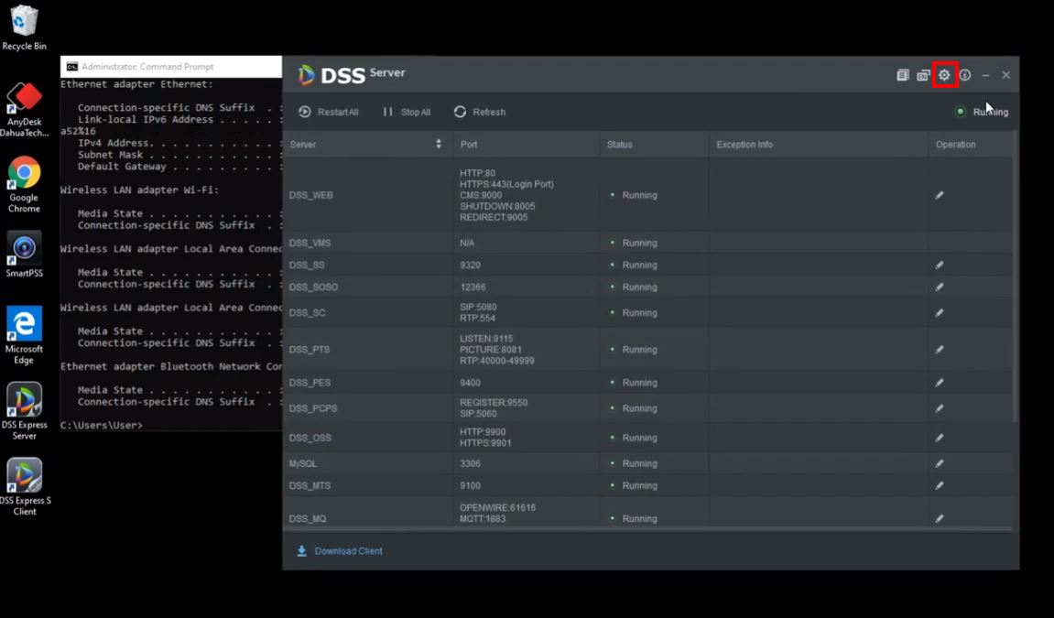Click the Status column header
Image resolution: width=1054 pixels, height=618 pixels.
[620, 145]
